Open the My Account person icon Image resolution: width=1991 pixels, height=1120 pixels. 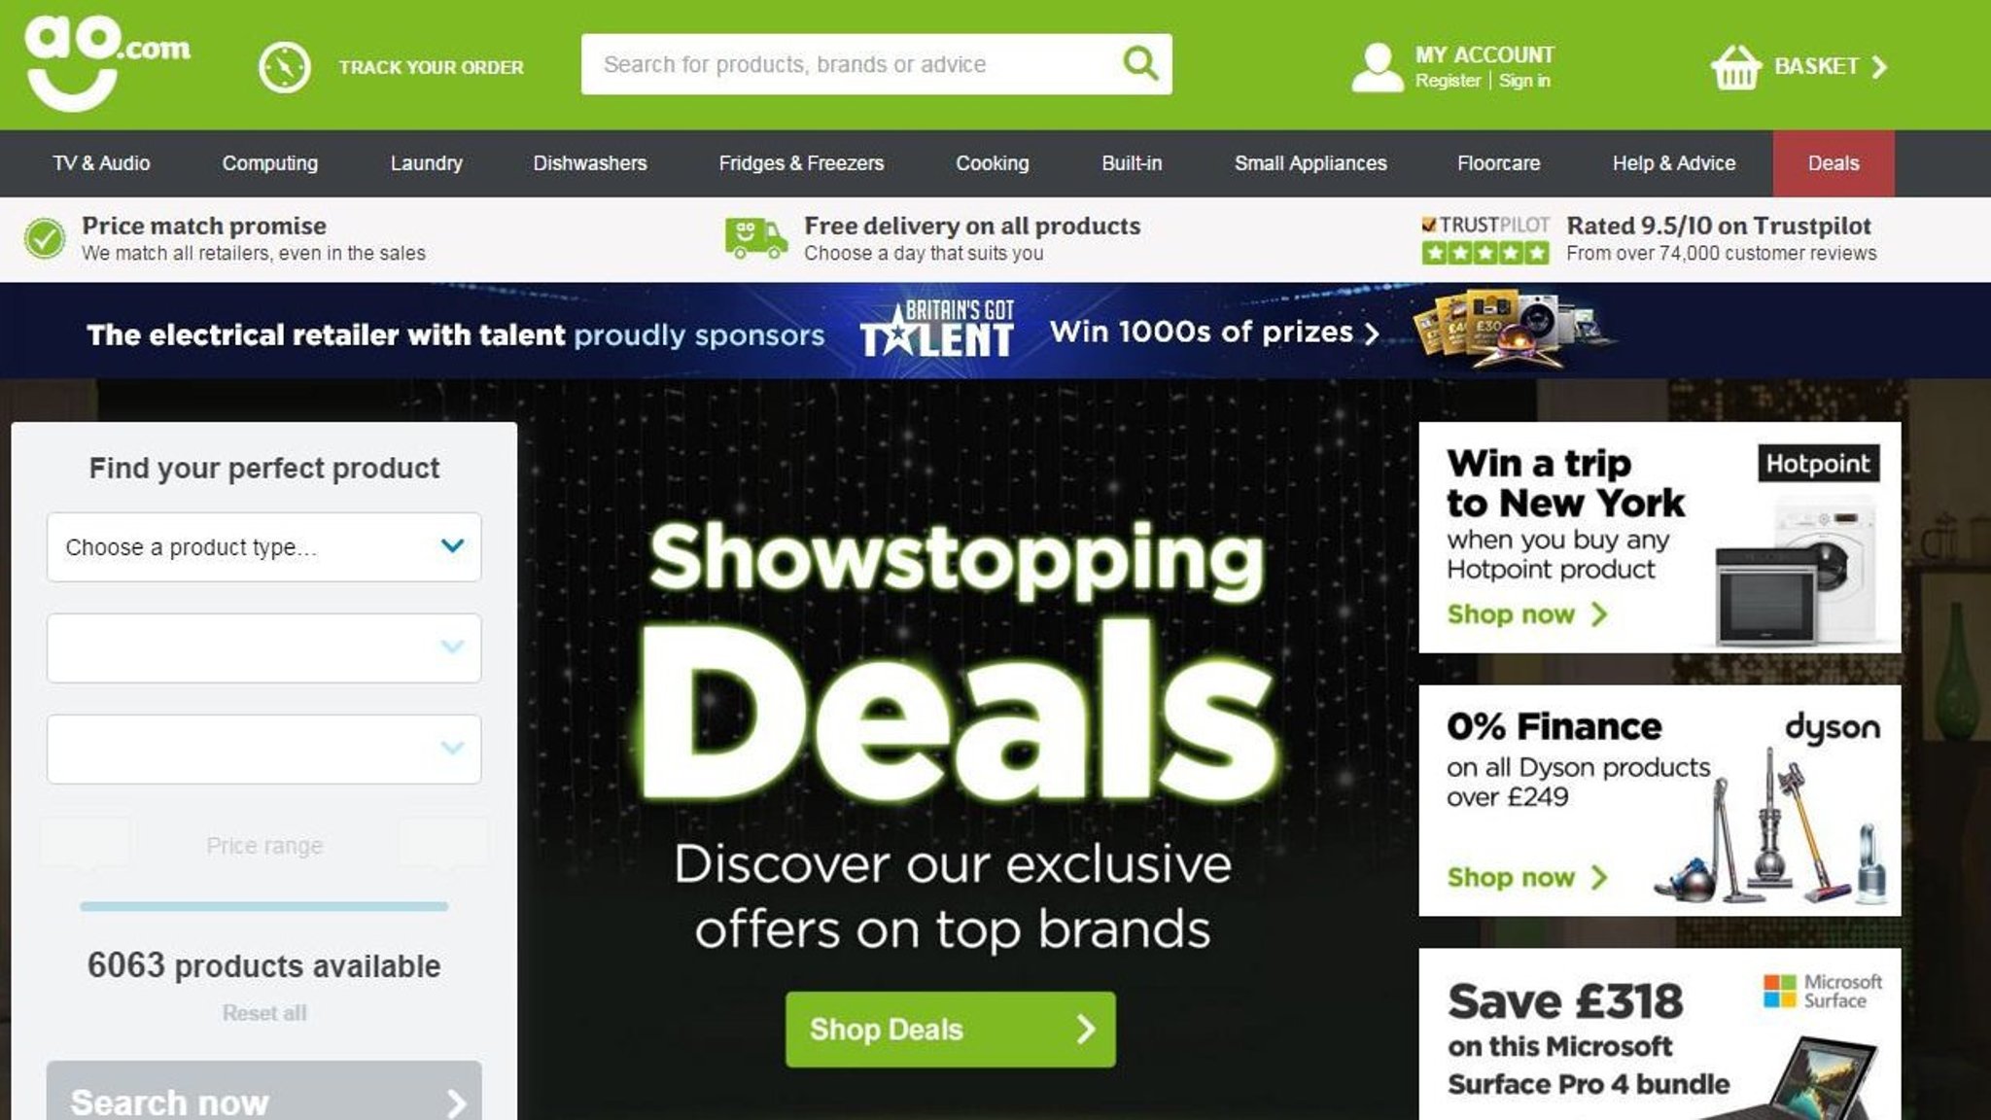click(1377, 67)
